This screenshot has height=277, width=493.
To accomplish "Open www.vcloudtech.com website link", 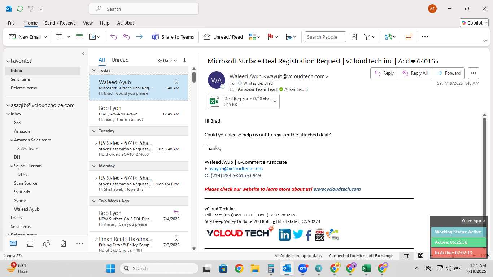I will tap(337, 189).
